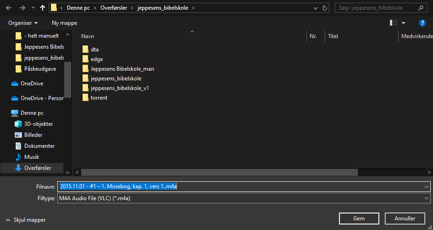Expand the Filnavn dropdown arrow
This screenshot has height=230, width=433.
pos(427,186)
